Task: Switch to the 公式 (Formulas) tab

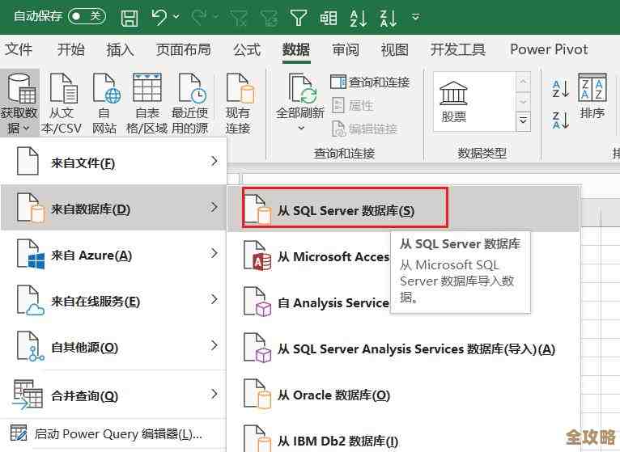Action: click(x=247, y=50)
